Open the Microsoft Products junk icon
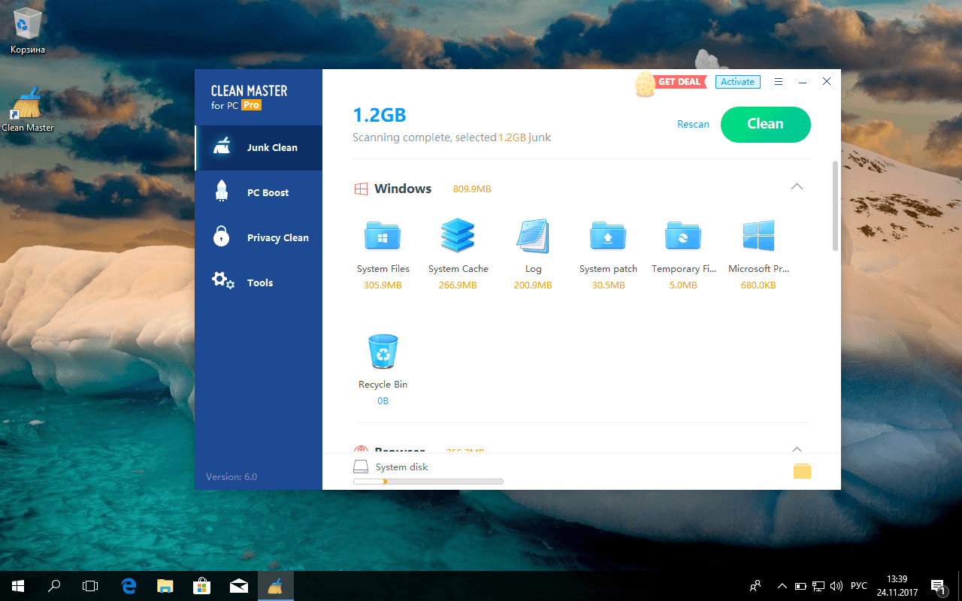962x601 pixels. pos(758,236)
